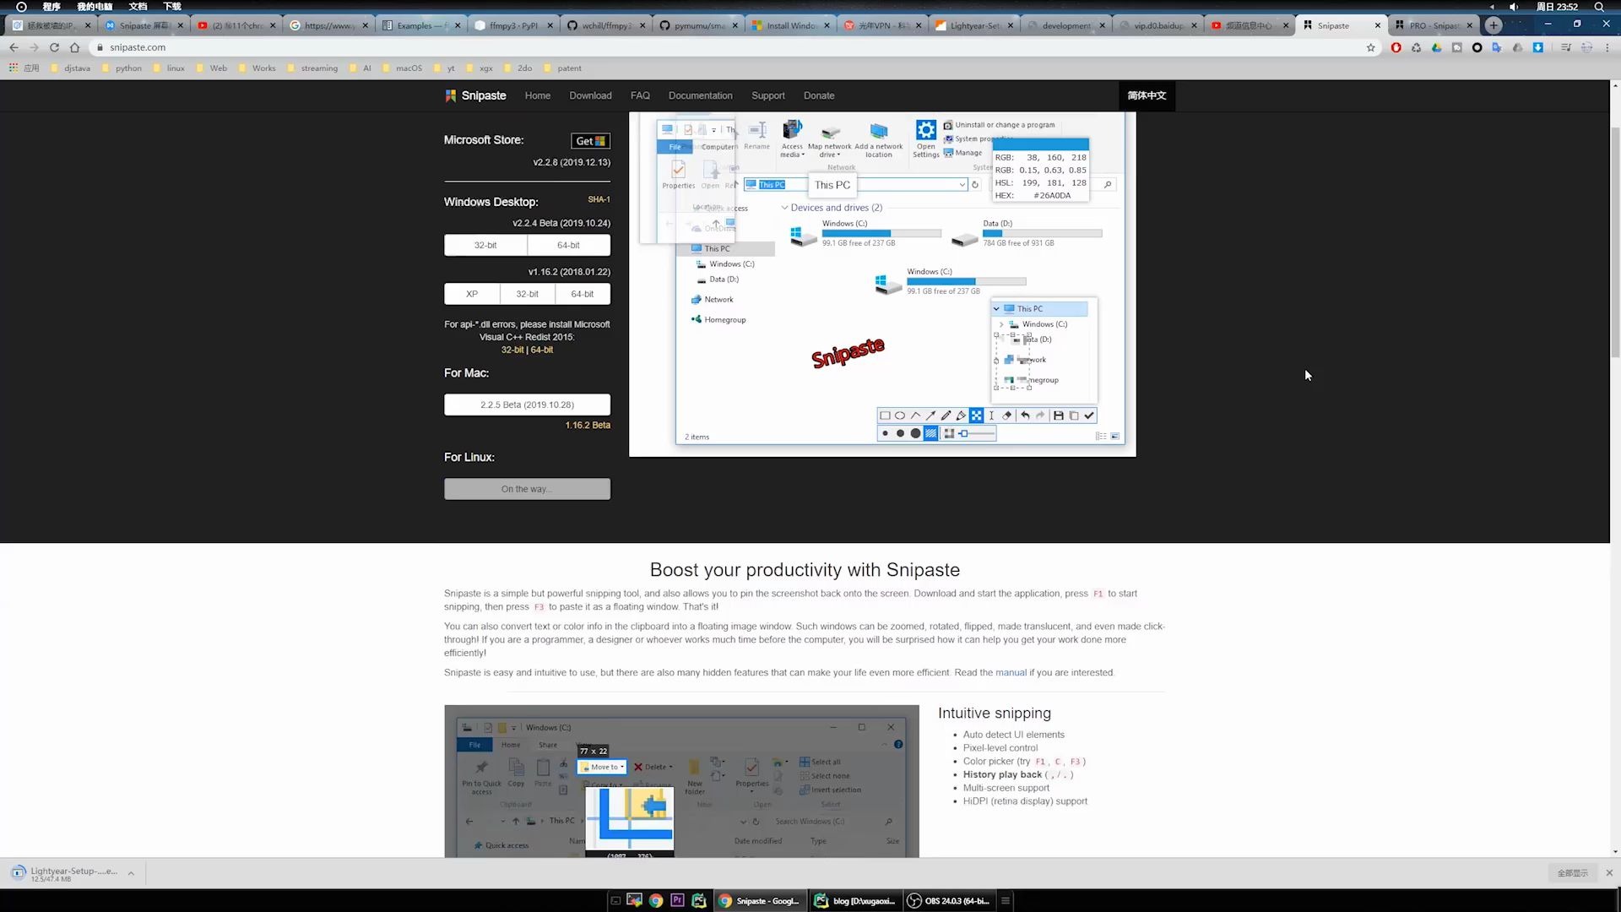Reload the Snipaste page

pos(54,48)
